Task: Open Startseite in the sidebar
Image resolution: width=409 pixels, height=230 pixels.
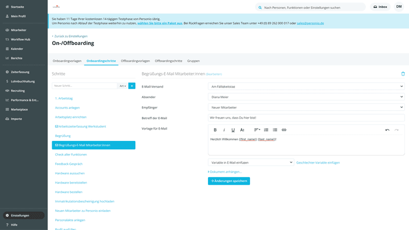Action: pos(17,7)
